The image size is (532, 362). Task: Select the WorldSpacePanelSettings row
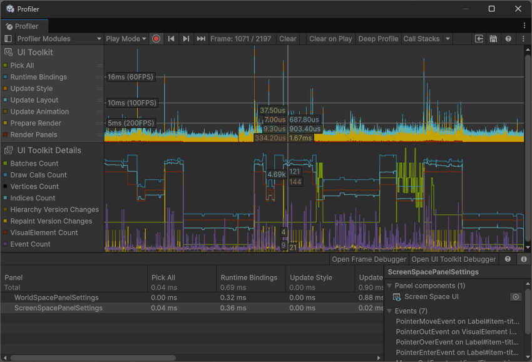click(x=192, y=297)
